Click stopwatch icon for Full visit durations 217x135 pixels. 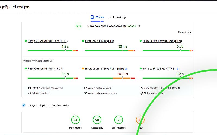30,93
